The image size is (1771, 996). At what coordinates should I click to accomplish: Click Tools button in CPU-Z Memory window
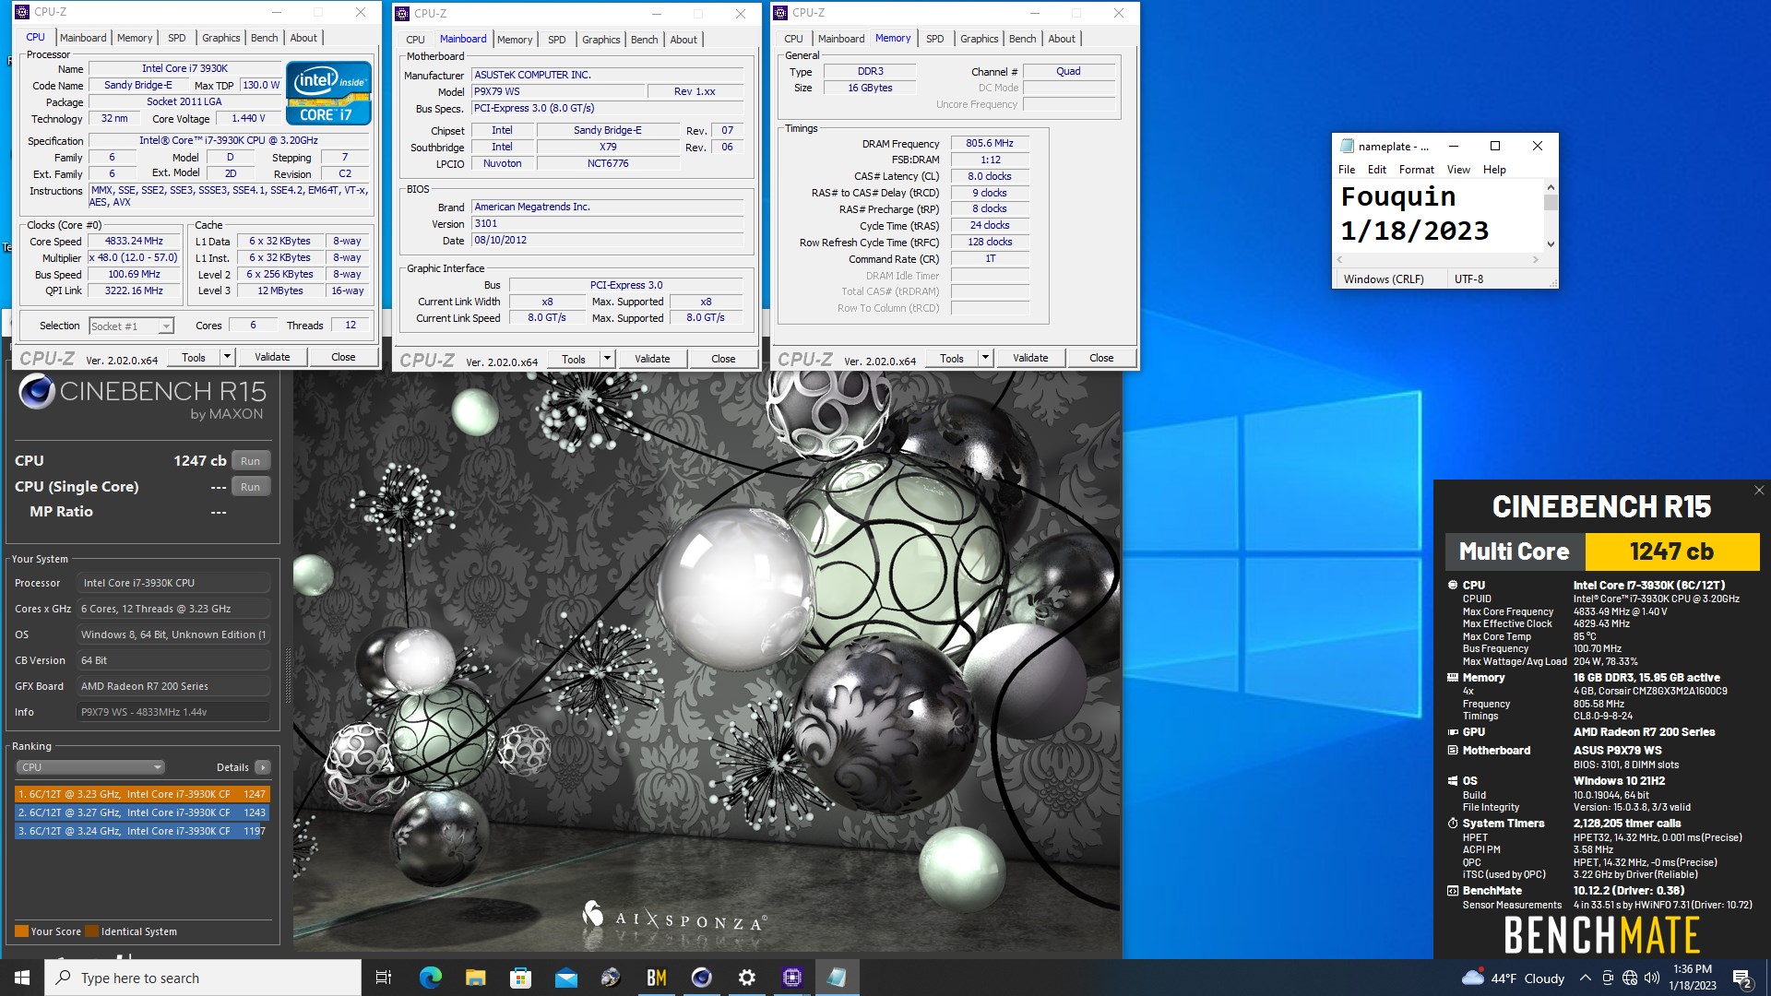click(952, 358)
